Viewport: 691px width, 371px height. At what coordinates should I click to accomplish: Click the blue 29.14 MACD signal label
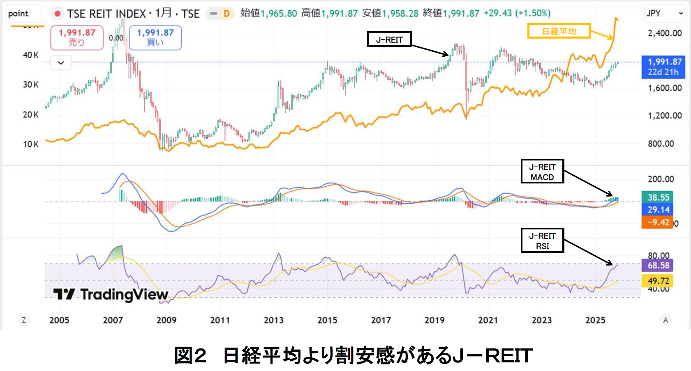click(657, 210)
